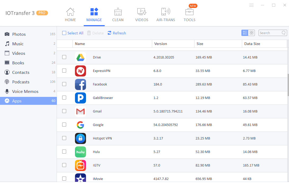Viewport: 289px width, 189px height.
Task: Refresh the apps list
Action: click(116, 33)
